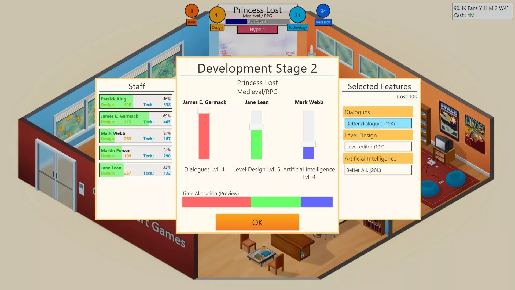Click the Bugs status icon (orange 8)
515x290 pixels.
pos(191,11)
